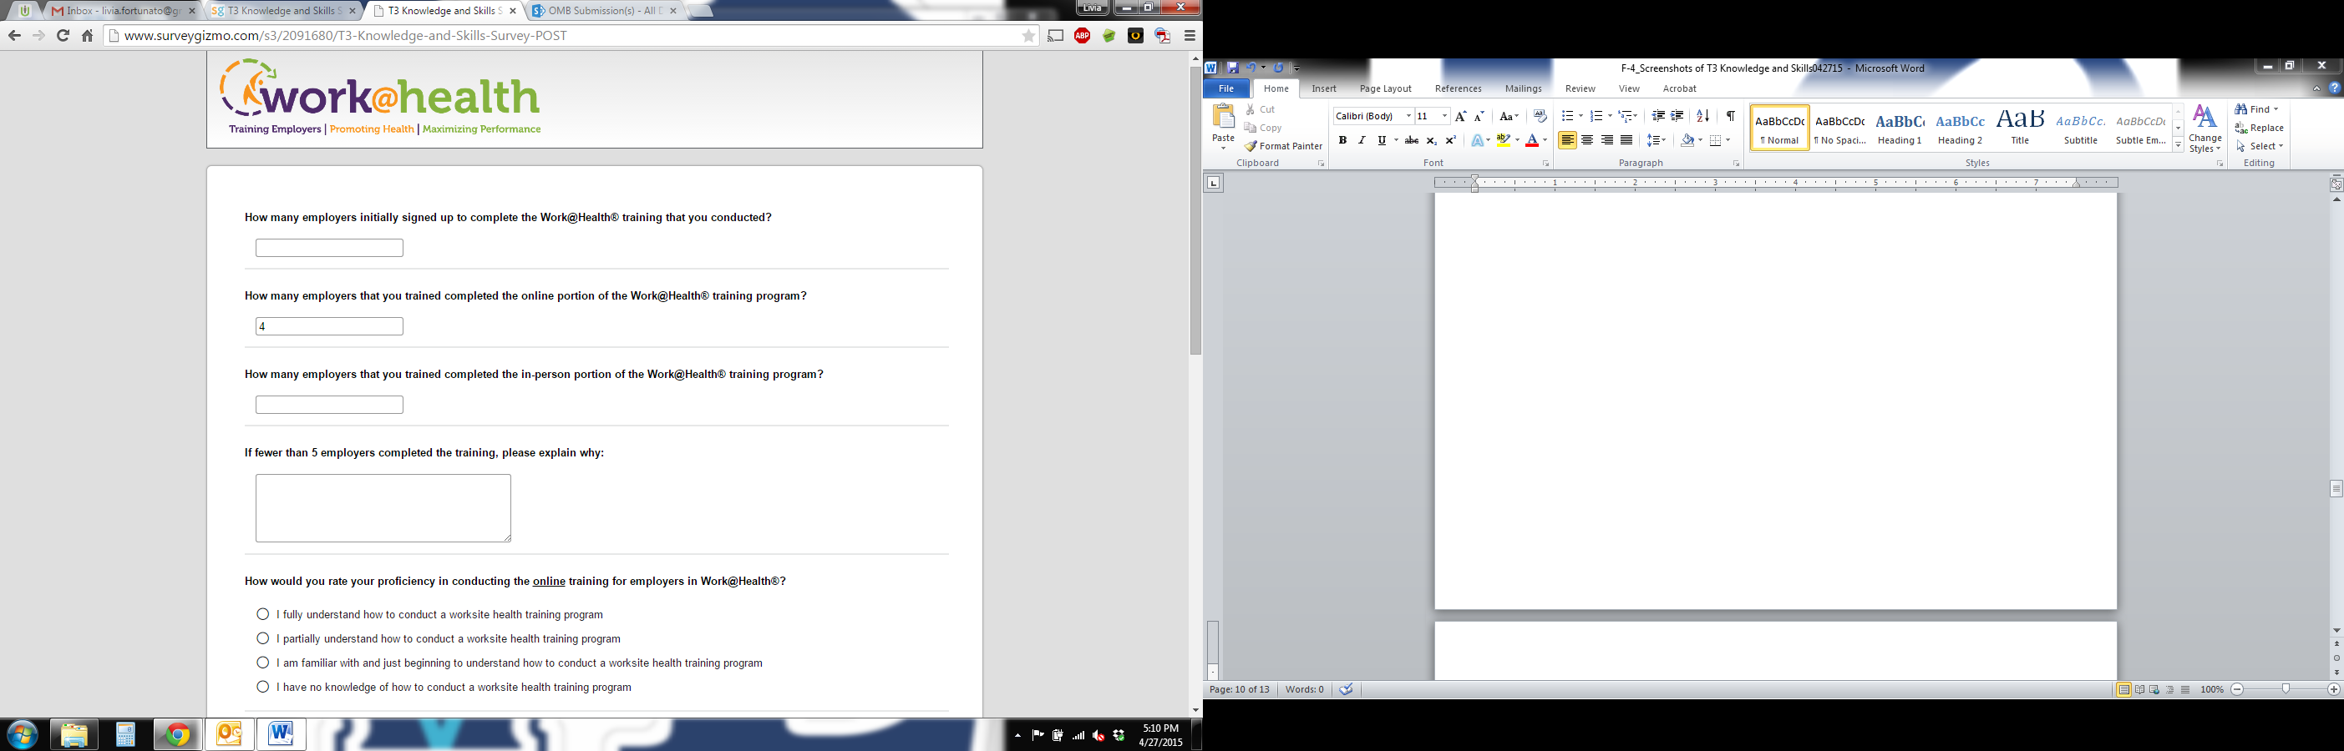Select 'I am familiar with and just beginning' option

coord(263,663)
